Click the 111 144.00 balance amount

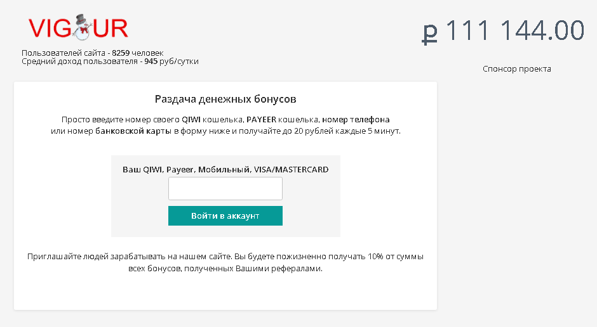pyautogui.click(x=514, y=30)
